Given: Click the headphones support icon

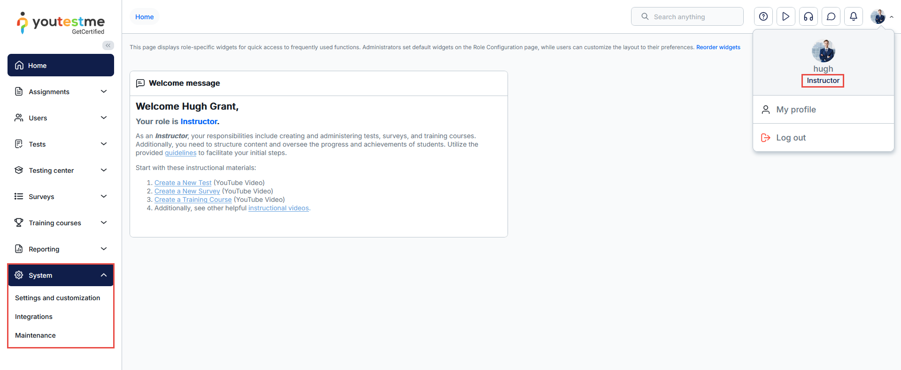Looking at the screenshot, I should [x=809, y=17].
